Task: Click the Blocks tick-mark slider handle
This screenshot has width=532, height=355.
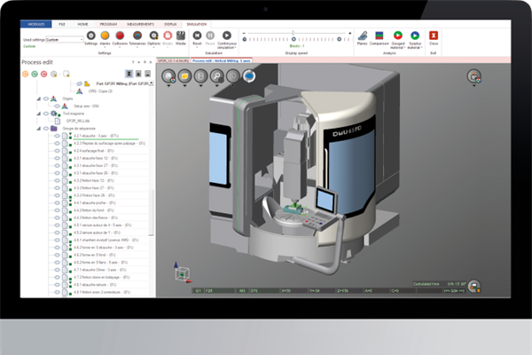Action: 293,39
